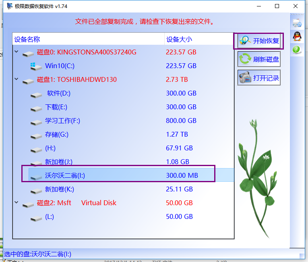Screen dimensions: 308x262
Task: Click the drive icon next to (H:)
Action: coord(36,150)
